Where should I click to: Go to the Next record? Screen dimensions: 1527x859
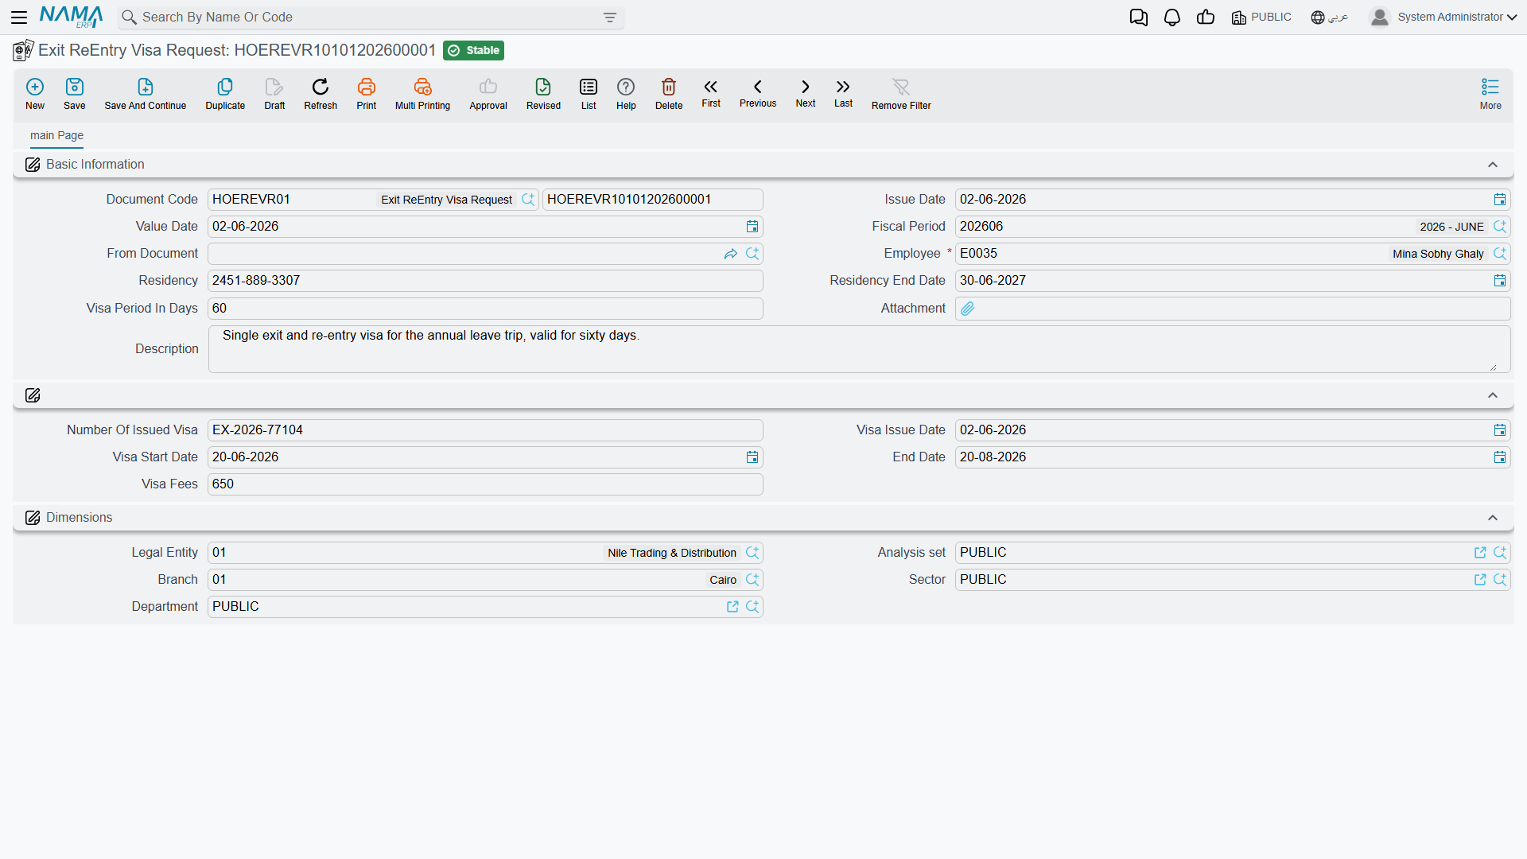click(806, 93)
